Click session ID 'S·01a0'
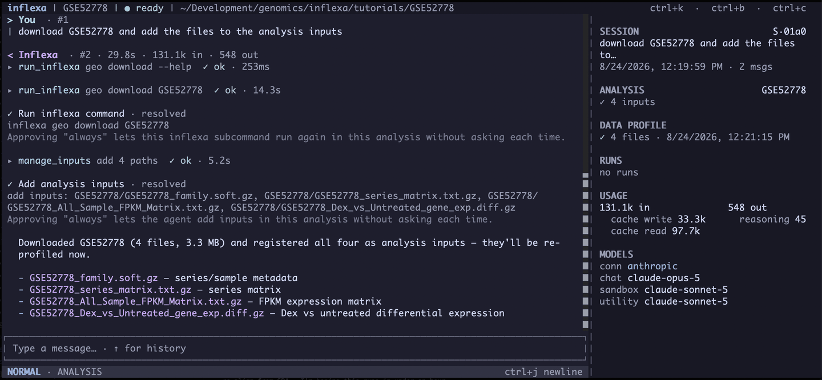822x380 pixels. tap(789, 31)
